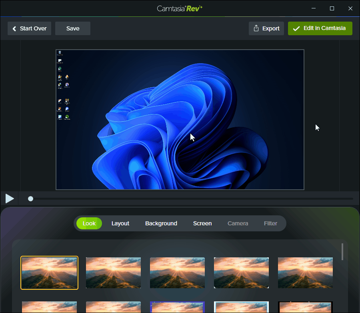Choose the third look in the first row
The height and width of the screenshot is (313, 360).
coord(177,273)
